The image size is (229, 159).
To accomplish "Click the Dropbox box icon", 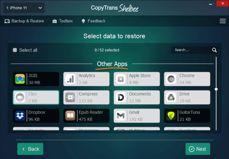I will pyautogui.click(x=20, y=116).
